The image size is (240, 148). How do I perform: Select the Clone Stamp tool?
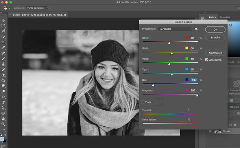(x=3, y=64)
